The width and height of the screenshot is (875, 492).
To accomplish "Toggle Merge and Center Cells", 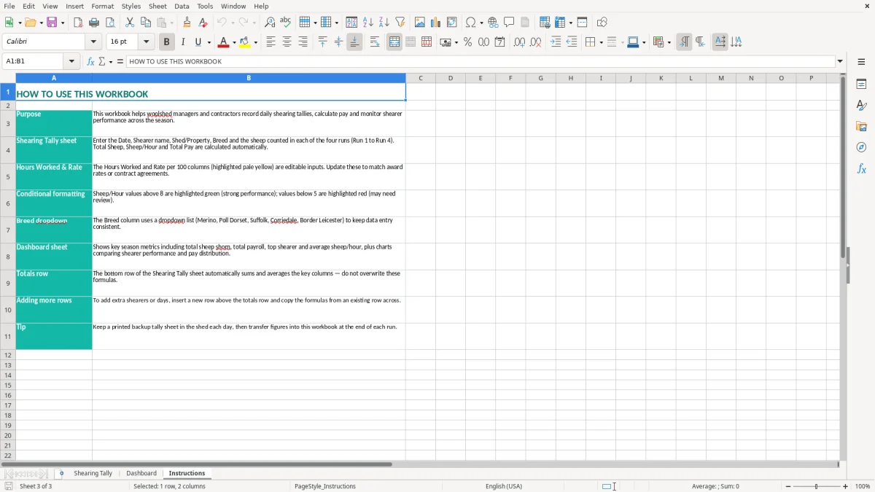I will pos(394,42).
